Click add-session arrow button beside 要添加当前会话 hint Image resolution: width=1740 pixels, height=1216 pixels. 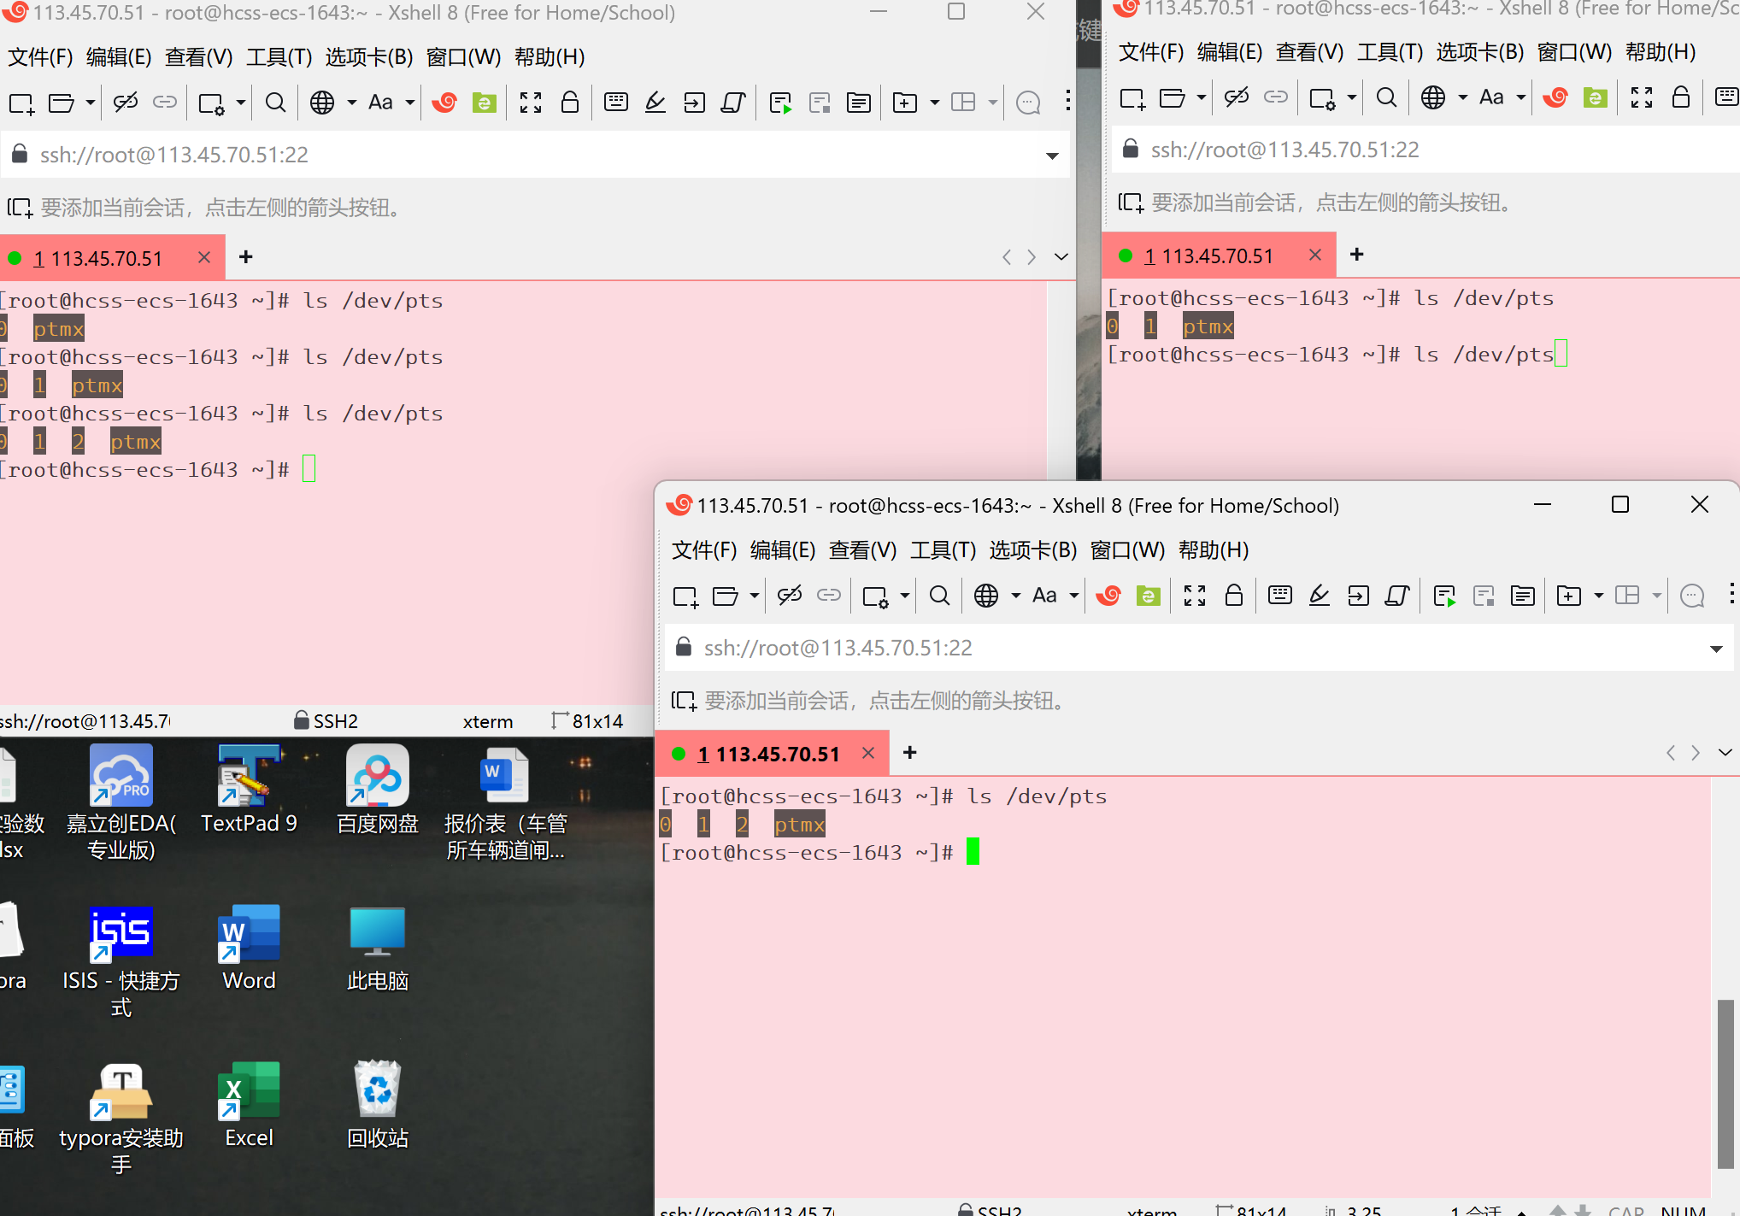click(684, 702)
